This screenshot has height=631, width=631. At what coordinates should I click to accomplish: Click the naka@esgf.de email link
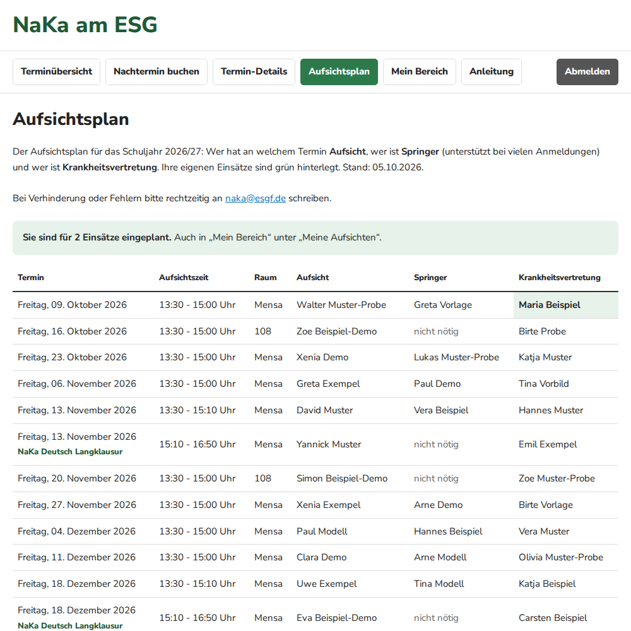pyautogui.click(x=256, y=198)
